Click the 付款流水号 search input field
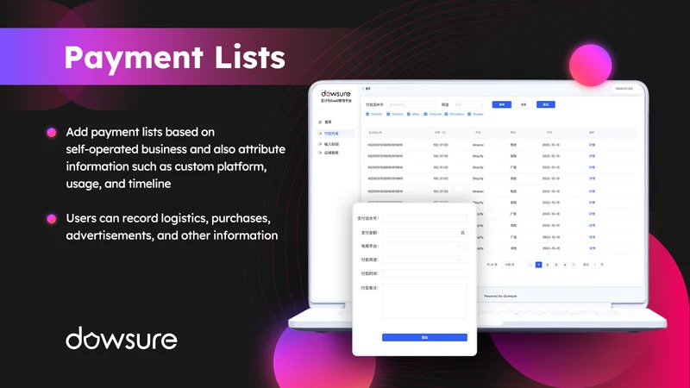 pyautogui.click(x=411, y=104)
